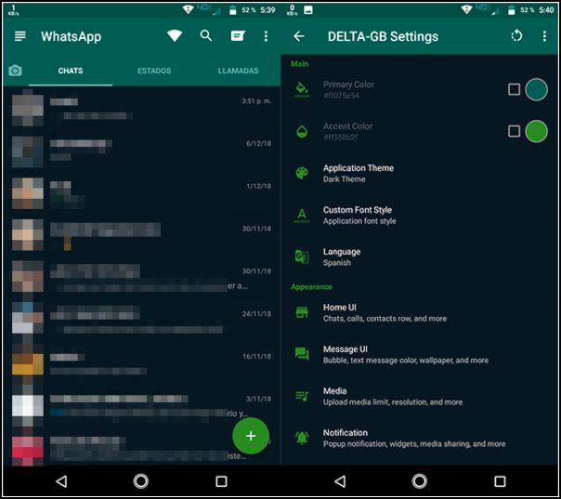Go back from DELTA-GB Settings
This screenshot has height=499, width=561.
(299, 36)
